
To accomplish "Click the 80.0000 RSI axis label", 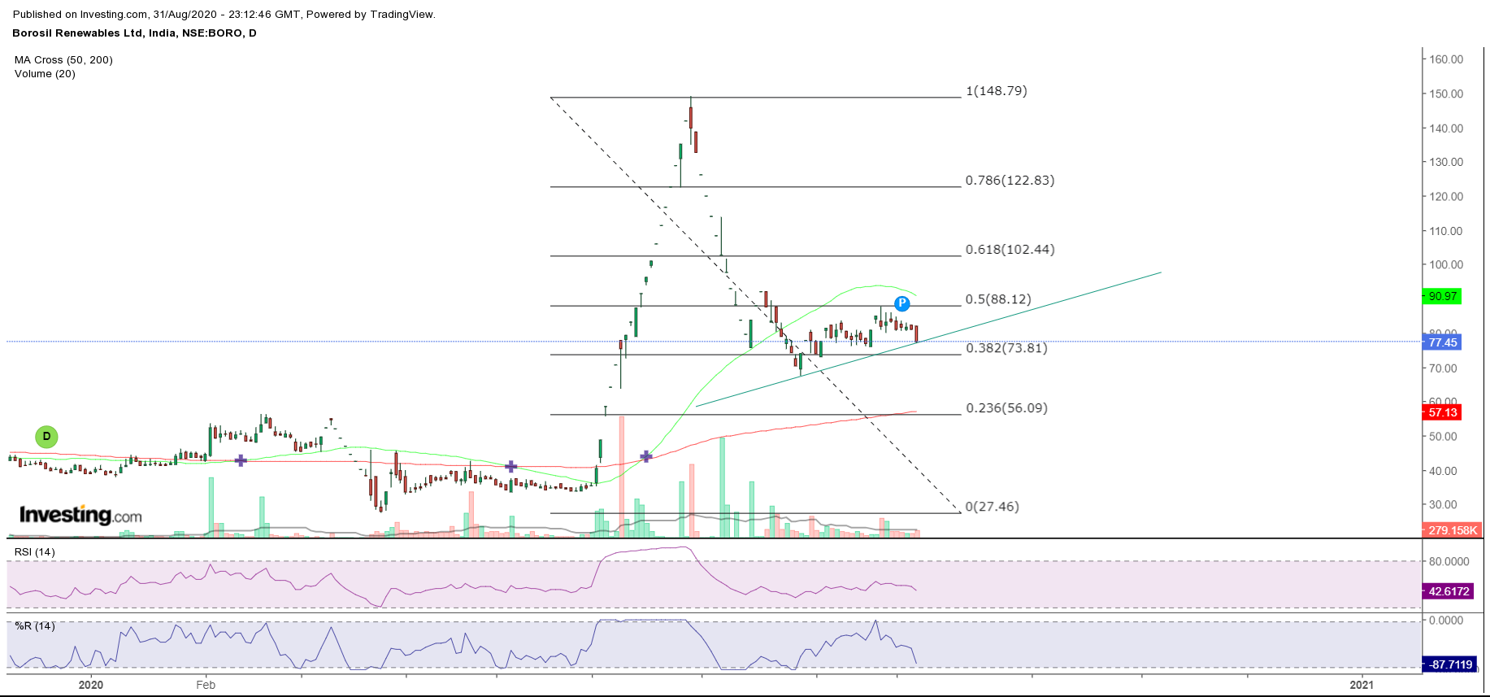I will tap(1449, 562).
